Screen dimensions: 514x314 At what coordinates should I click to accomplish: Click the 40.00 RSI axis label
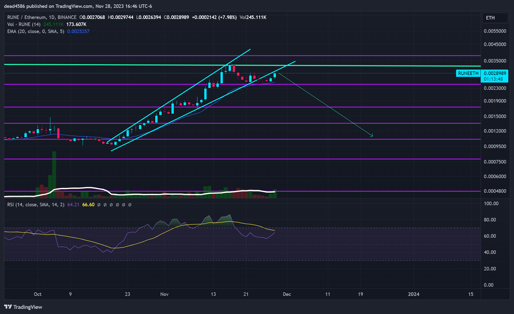click(x=490, y=252)
